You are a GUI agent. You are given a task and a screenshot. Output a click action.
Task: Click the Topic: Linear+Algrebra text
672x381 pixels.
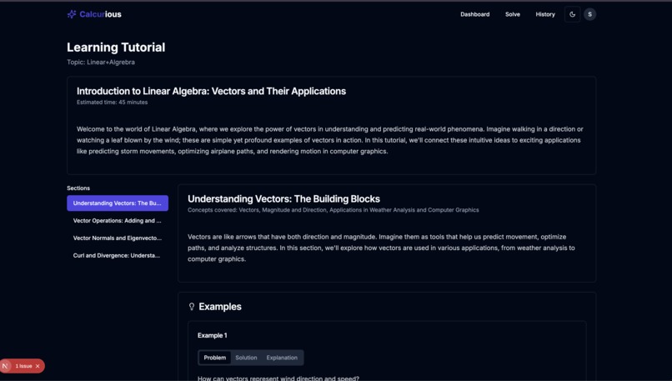coord(101,63)
